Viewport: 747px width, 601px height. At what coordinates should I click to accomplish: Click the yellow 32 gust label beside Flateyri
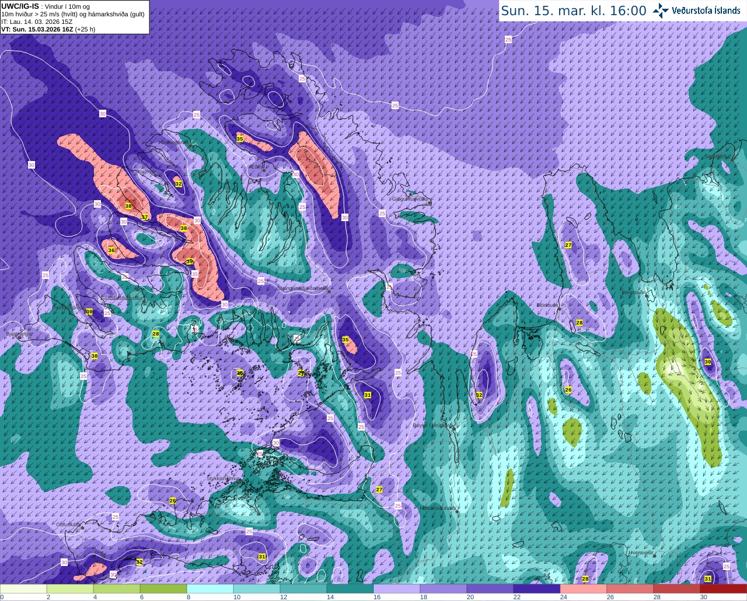pos(179,184)
